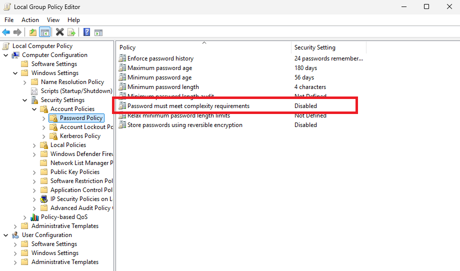
Task: Click the Local Policies folder icon
Action: point(44,145)
